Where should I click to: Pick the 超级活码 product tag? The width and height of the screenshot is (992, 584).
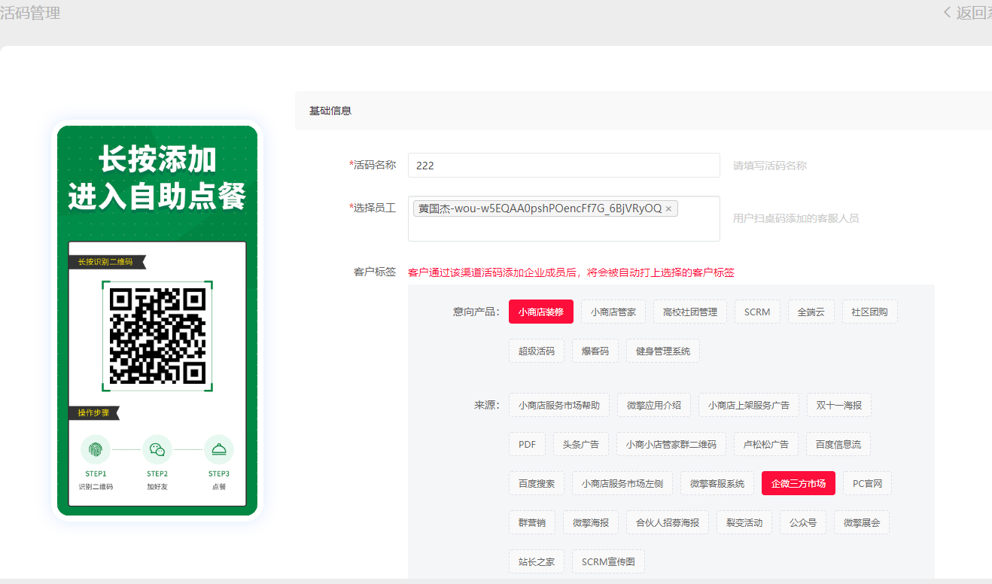536,351
